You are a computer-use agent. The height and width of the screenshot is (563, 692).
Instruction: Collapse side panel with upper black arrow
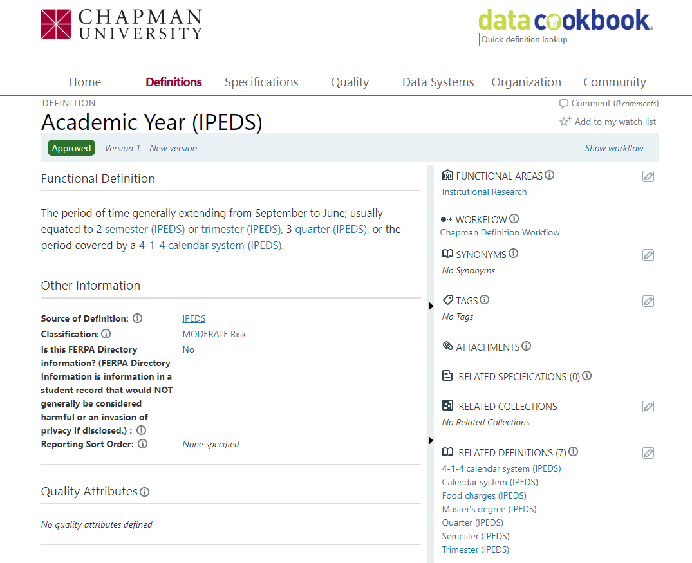tap(431, 306)
